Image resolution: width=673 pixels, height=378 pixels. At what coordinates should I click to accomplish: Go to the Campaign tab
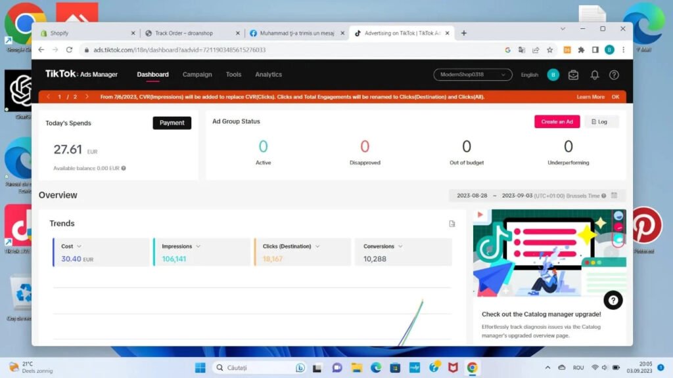pos(197,75)
